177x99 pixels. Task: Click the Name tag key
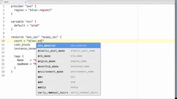click(20, 60)
